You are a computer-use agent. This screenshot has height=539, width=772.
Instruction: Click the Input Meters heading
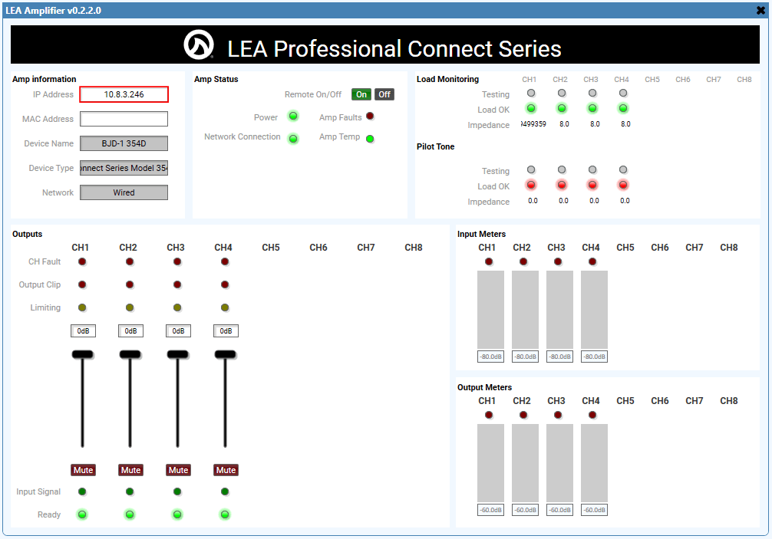[x=481, y=234]
